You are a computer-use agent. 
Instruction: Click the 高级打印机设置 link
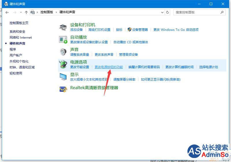[x=99, y=30]
